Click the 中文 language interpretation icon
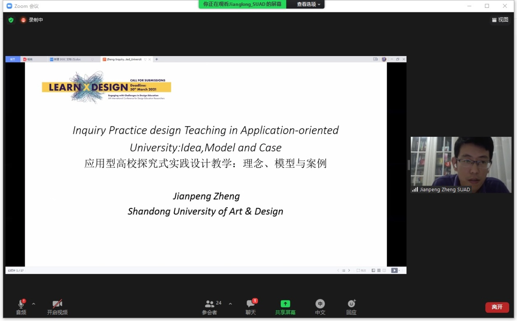This screenshot has width=517, height=321. 320,307
